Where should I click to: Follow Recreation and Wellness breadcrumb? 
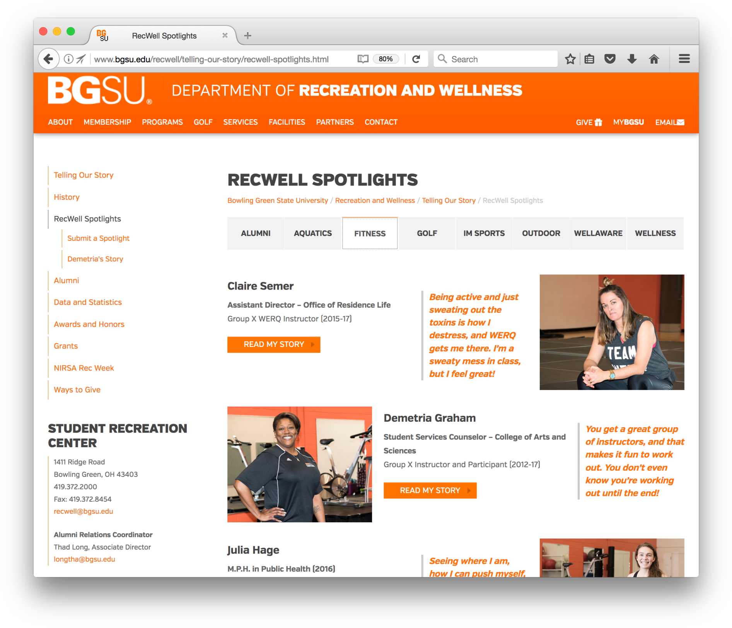(375, 201)
